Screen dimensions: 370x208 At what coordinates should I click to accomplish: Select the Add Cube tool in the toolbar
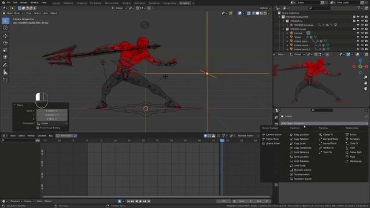coord(5,80)
